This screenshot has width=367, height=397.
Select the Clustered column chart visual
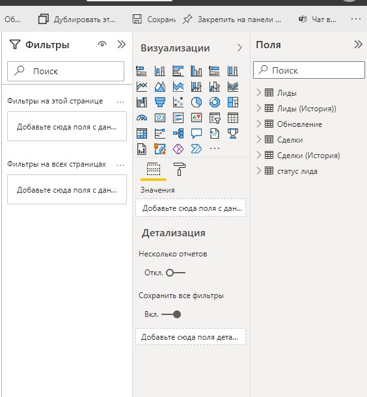tap(197, 71)
